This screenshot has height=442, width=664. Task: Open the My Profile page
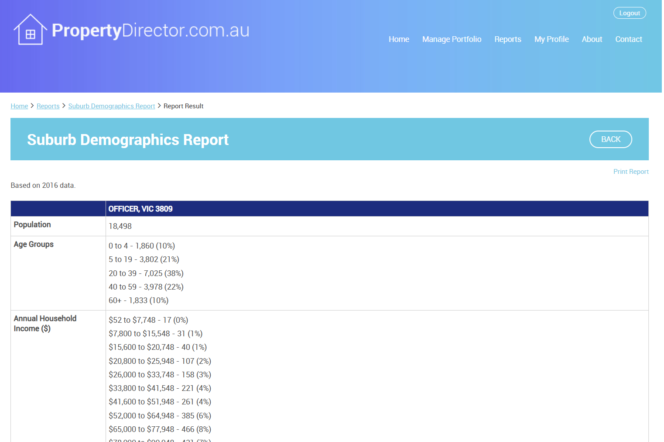pos(551,39)
